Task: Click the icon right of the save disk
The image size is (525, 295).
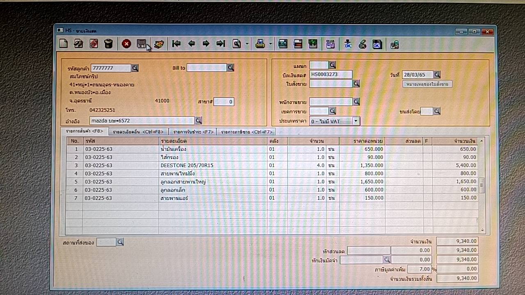Action: click(159, 44)
